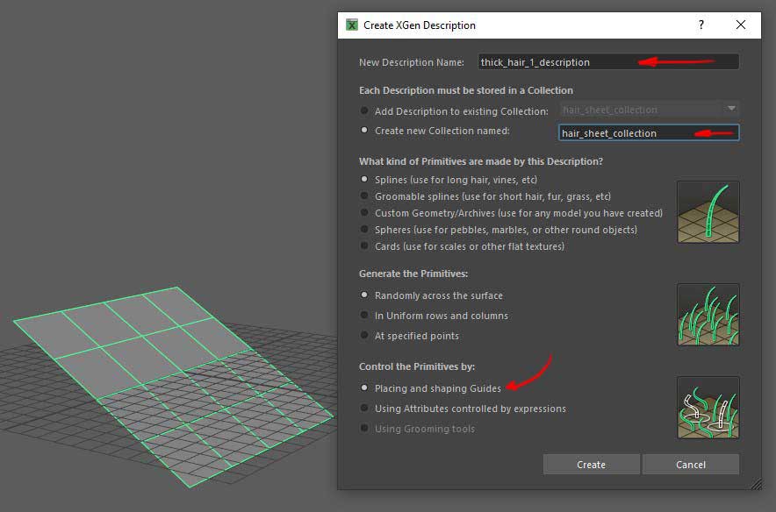
Task: Open the existing collection dropdown
Action: coord(650,110)
